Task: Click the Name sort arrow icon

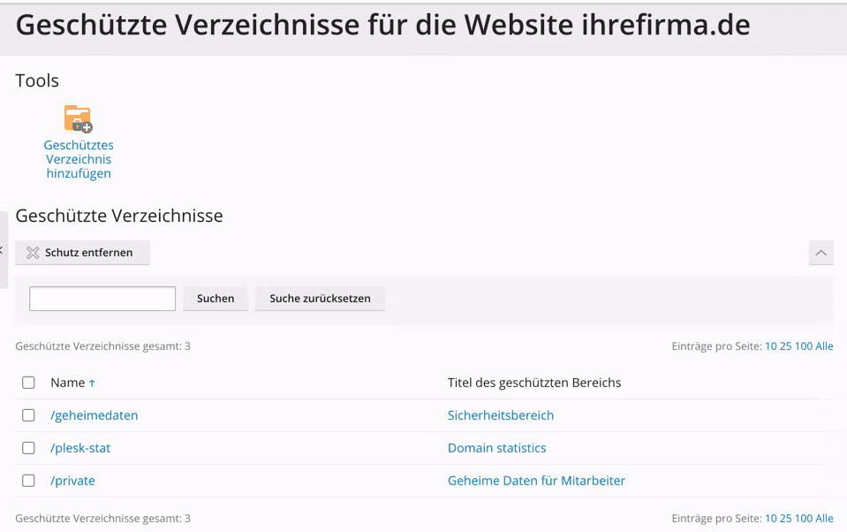Action: (x=92, y=384)
